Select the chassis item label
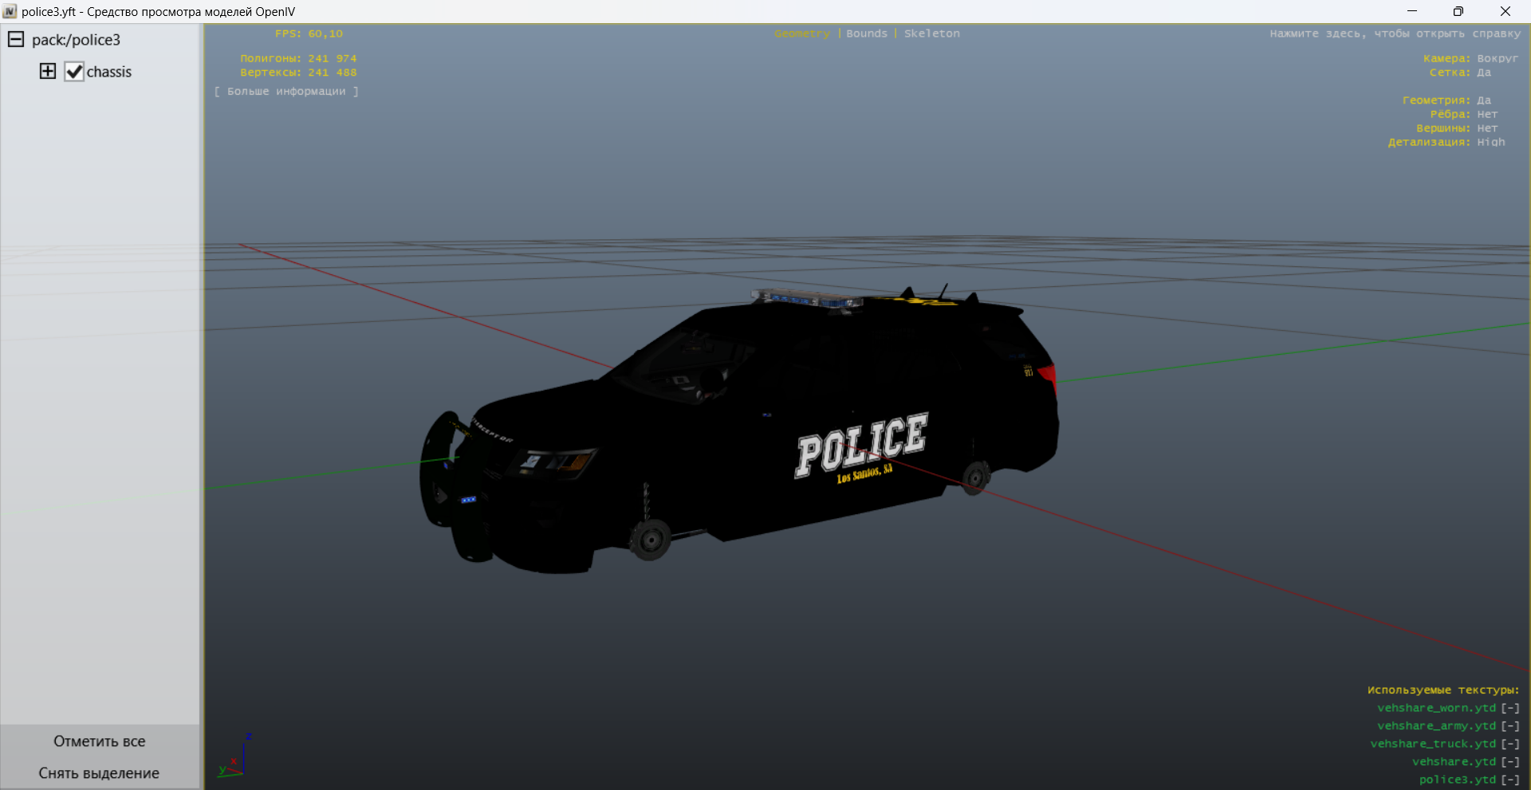This screenshot has width=1531, height=790. [109, 72]
